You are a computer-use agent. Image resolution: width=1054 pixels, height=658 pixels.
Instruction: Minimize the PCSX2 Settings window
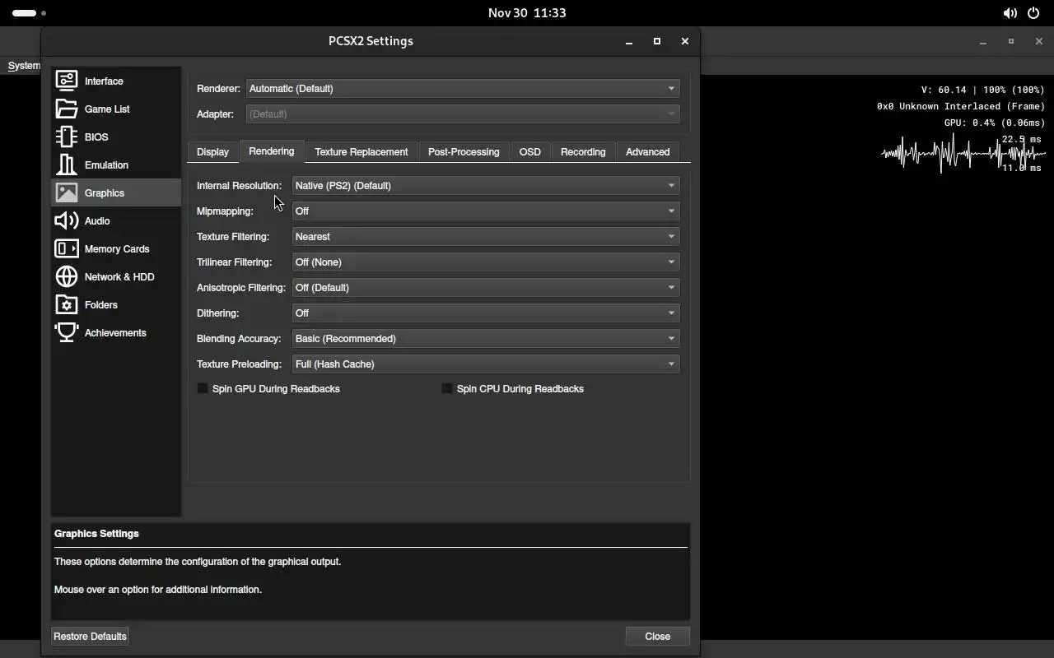(629, 41)
